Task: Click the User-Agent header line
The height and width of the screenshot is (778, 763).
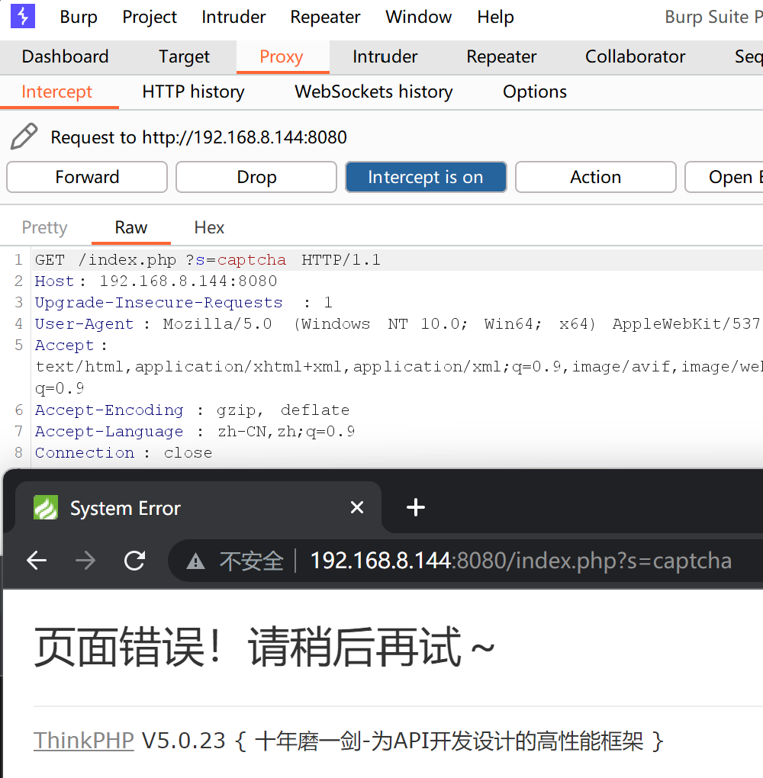Action: point(397,324)
